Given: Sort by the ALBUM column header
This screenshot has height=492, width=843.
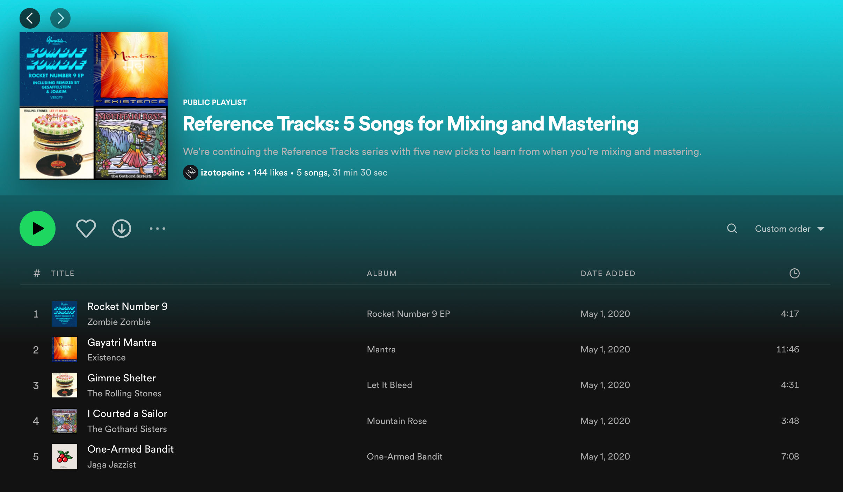Looking at the screenshot, I should coord(382,273).
